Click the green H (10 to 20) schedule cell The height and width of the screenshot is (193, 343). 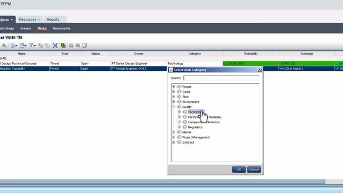click(x=307, y=63)
